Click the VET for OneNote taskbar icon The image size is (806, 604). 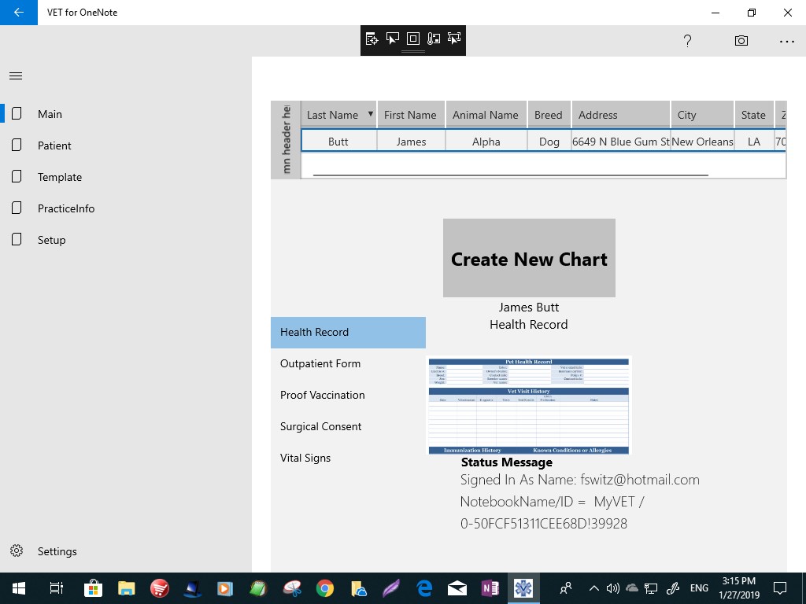coord(523,588)
